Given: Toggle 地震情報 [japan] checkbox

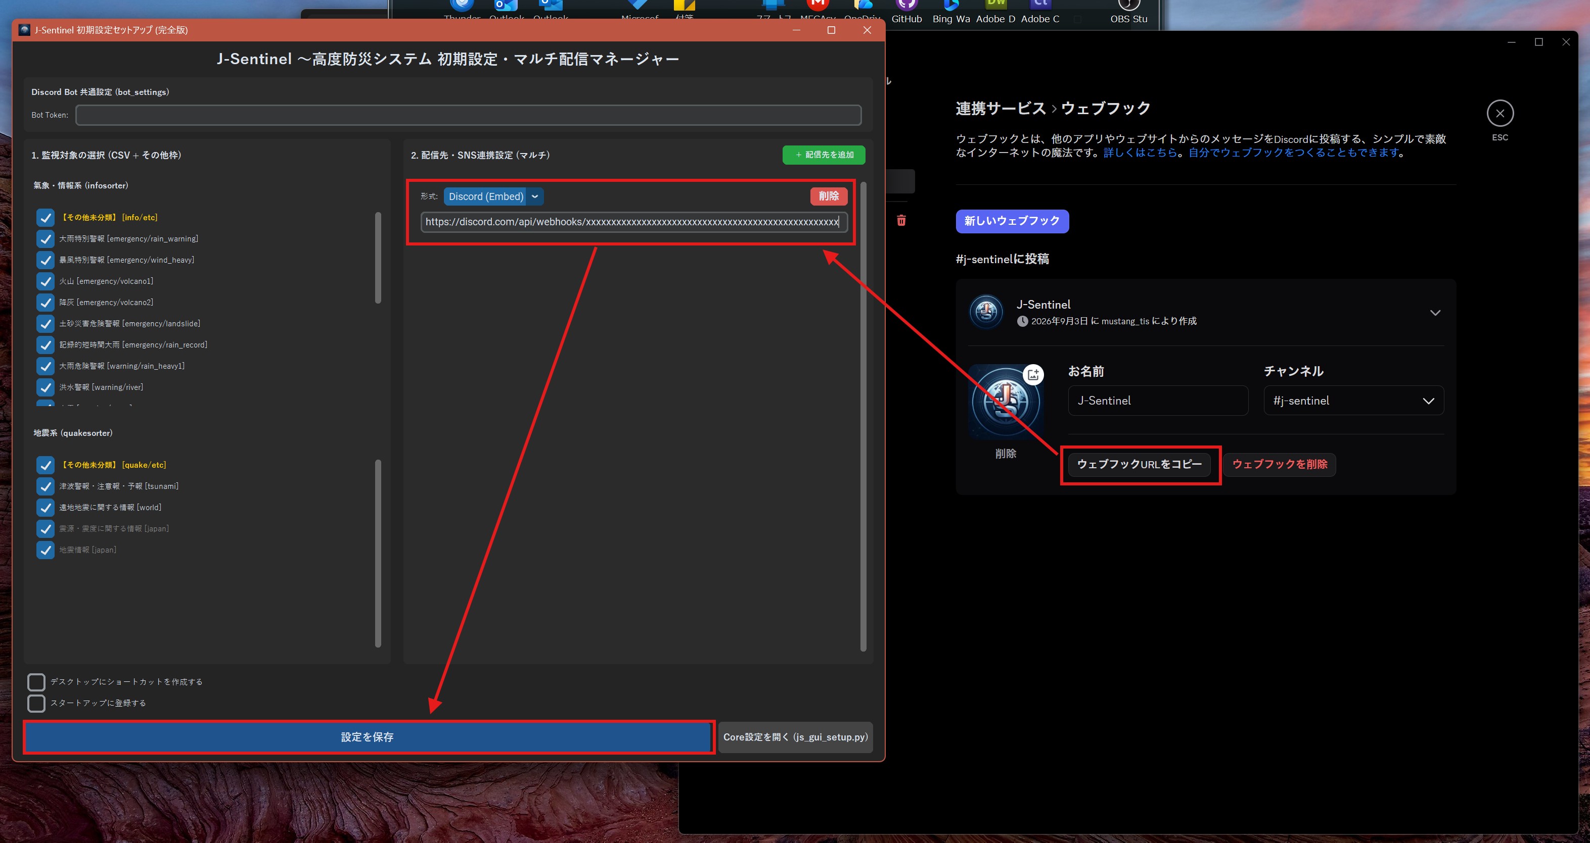Looking at the screenshot, I should tap(45, 550).
